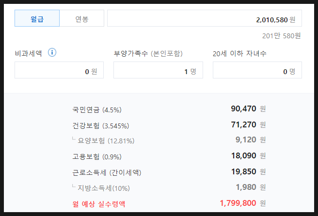Click the 근로소득세 (간이세액) row label
The image size is (318, 216).
pos(107,172)
